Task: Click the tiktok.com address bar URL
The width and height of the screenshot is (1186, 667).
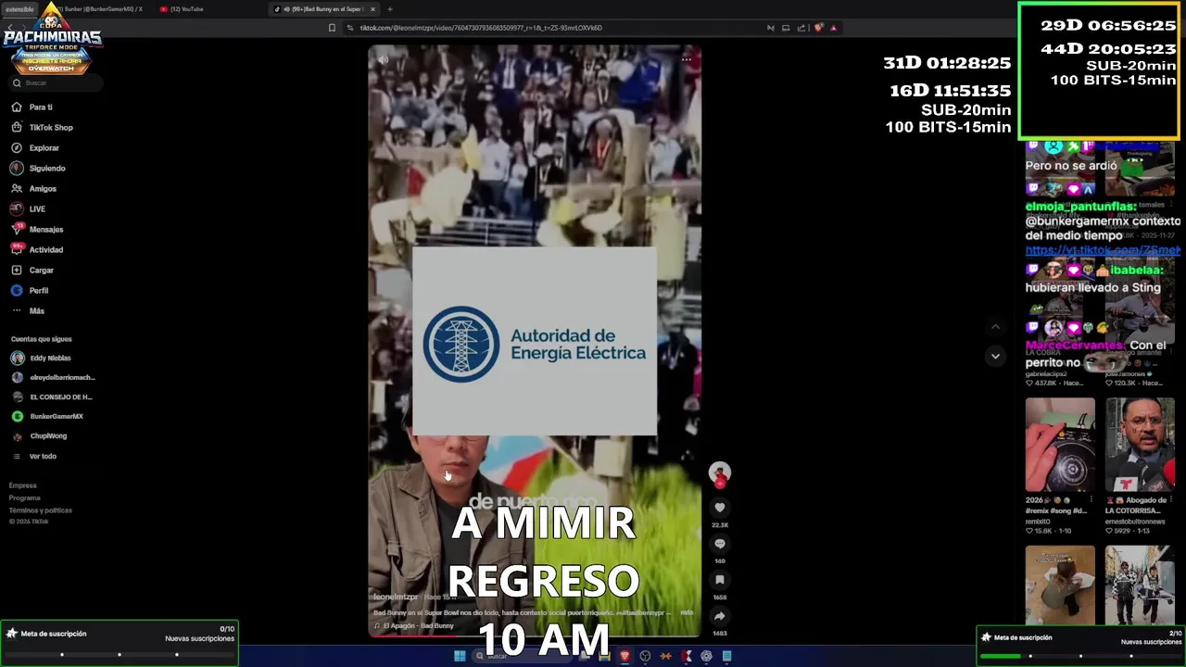Action: coord(480,28)
